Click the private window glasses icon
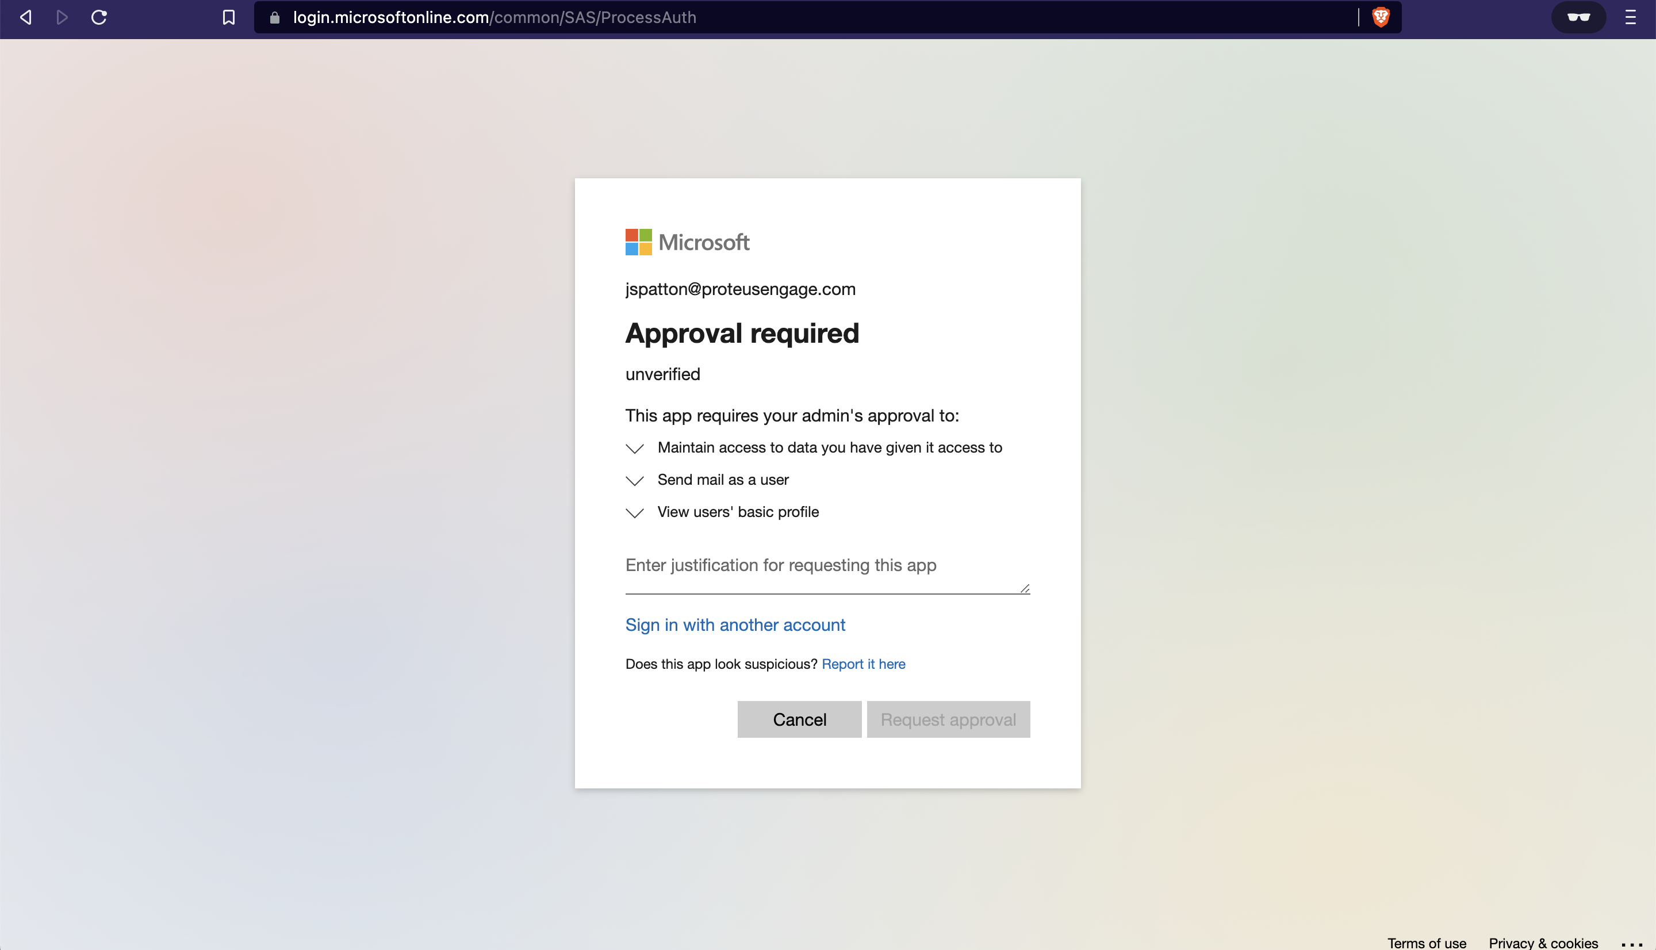Viewport: 1656px width, 950px height. click(1578, 18)
